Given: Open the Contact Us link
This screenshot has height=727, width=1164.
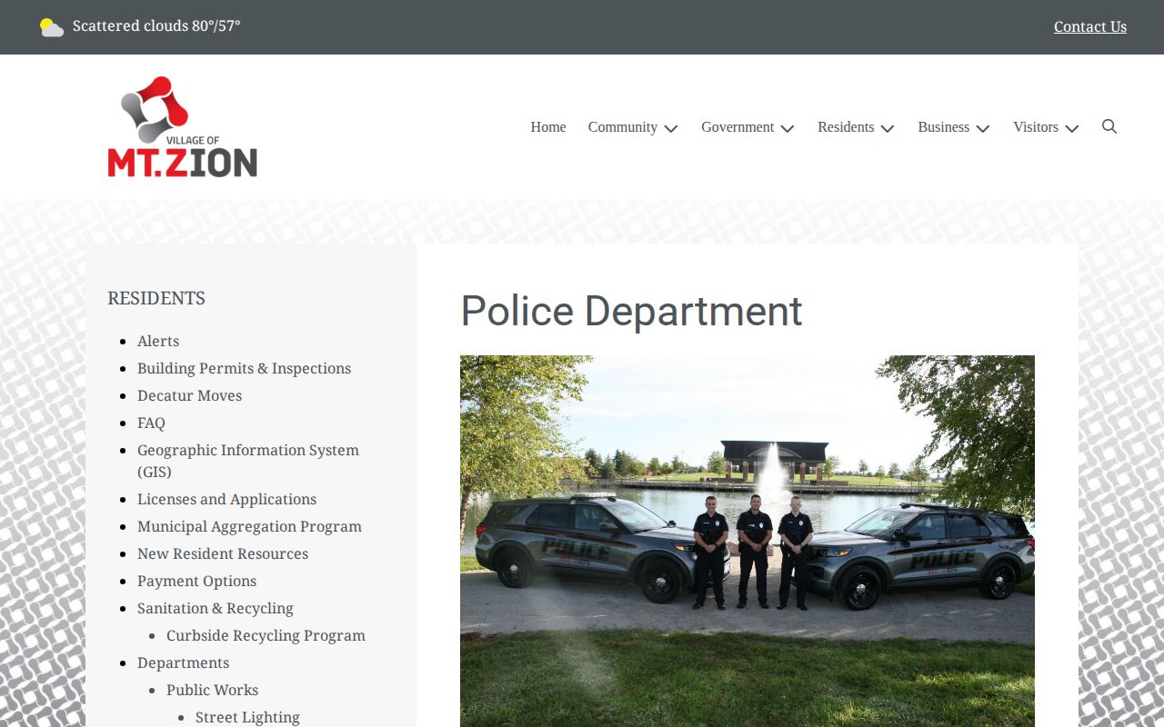Looking at the screenshot, I should tap(1090, 26).
